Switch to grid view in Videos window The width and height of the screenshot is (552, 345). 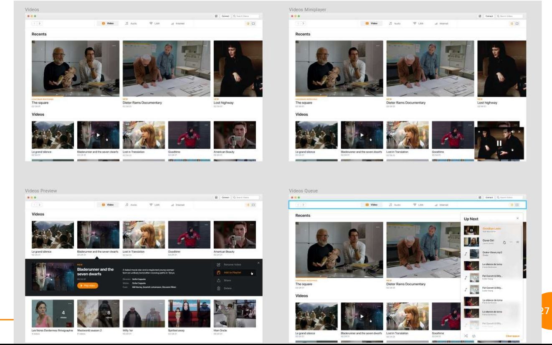pyautogui.click(x=253, y=23)
